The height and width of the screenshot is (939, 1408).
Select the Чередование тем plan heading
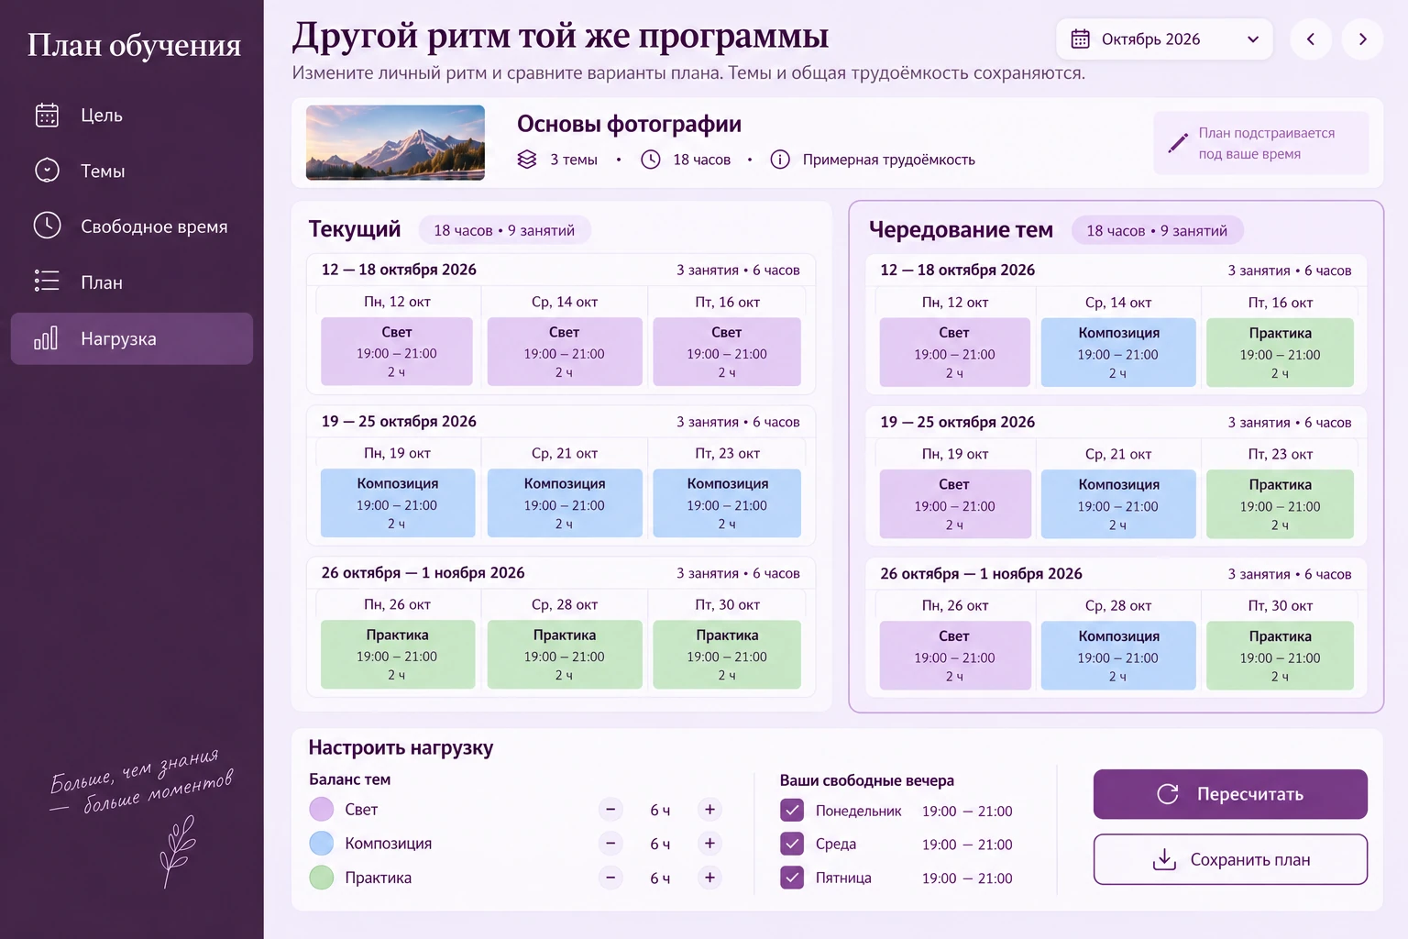[x=961, y=229]
